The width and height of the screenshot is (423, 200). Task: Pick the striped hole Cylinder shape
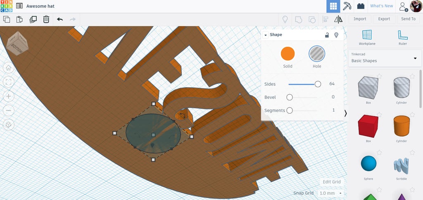pyautogui.click(x=402, y=88)
